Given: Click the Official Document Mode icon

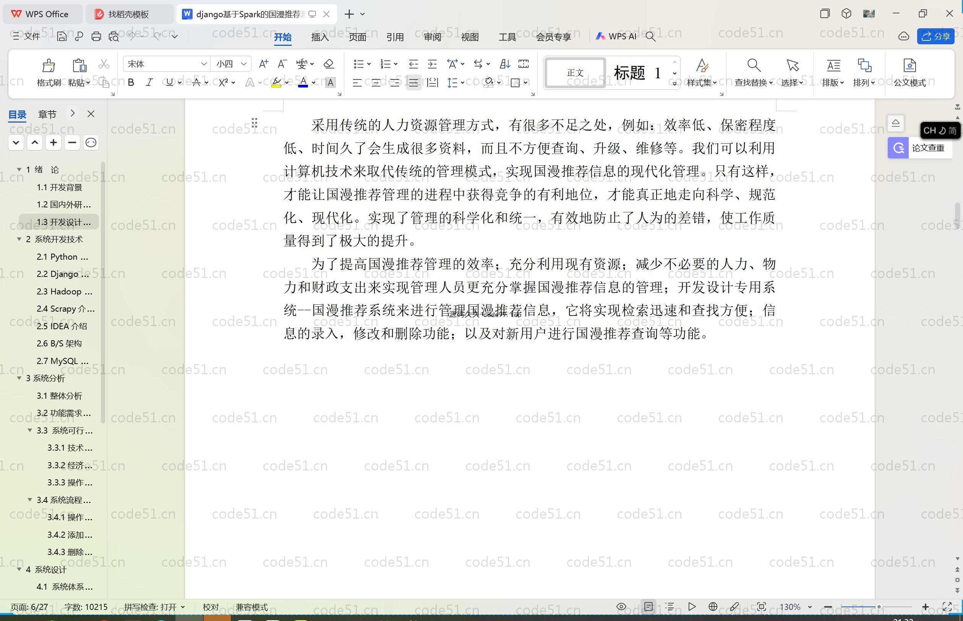Looking at the screenshot, I should pyautogui.click(x=909, y=65).
